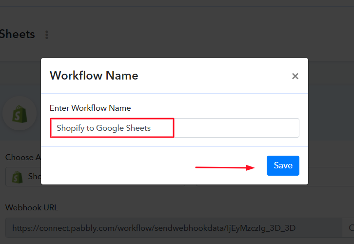Viewport: 354px width, 244px height.
Task: Close the Workflow Name dialog
Action: click(295, 76)
